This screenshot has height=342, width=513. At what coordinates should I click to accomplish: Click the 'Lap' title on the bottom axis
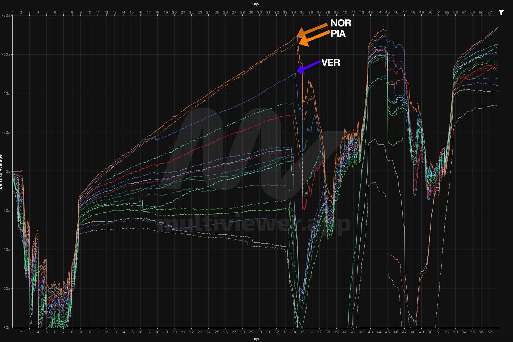[x=255, y=339]
